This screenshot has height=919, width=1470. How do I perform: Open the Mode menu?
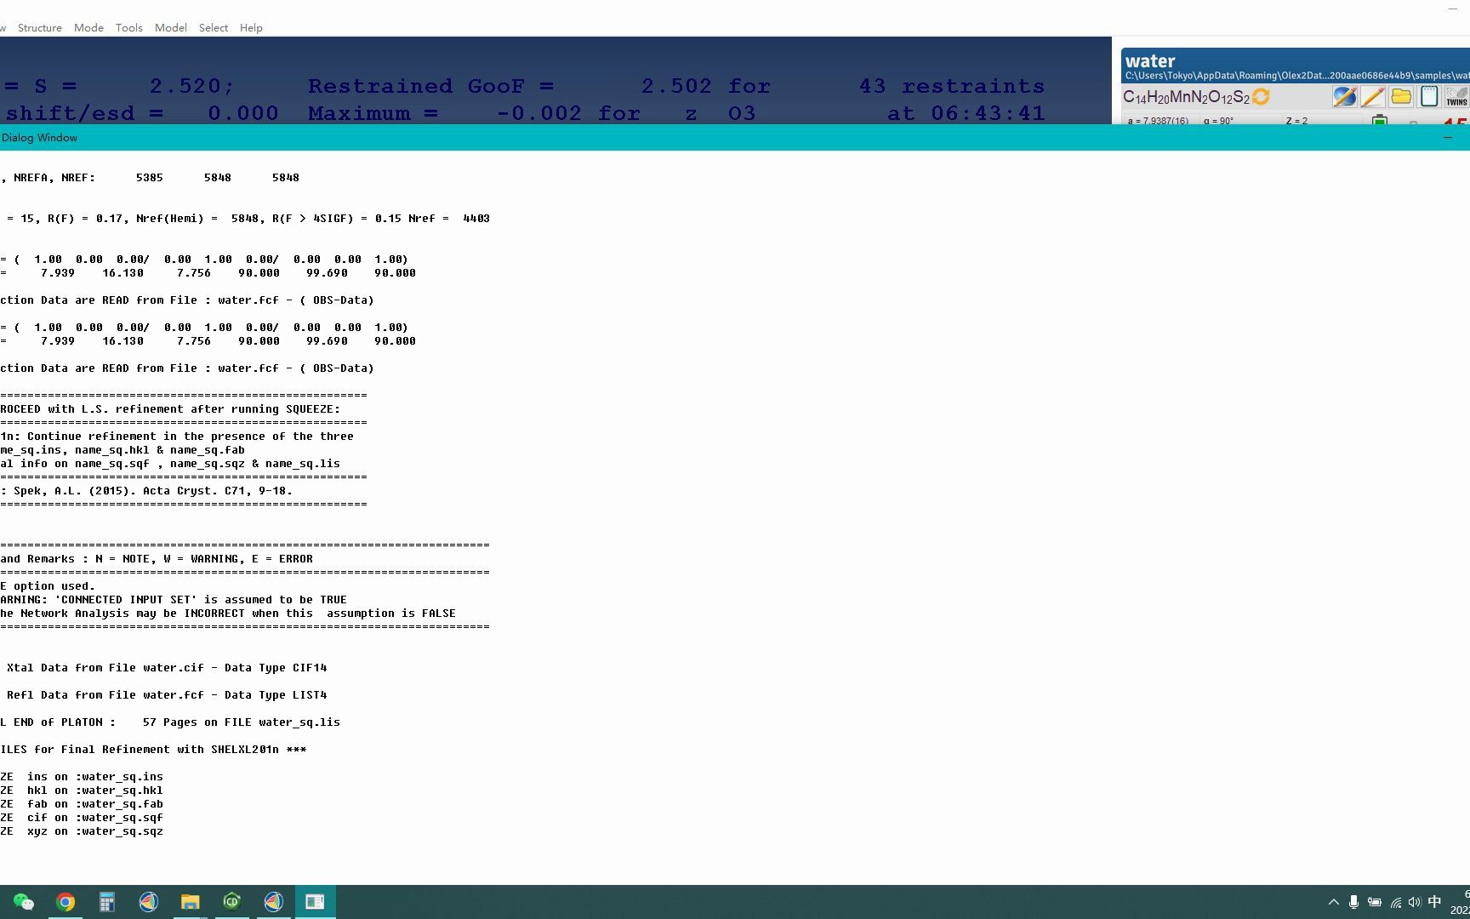click(88, 28)
